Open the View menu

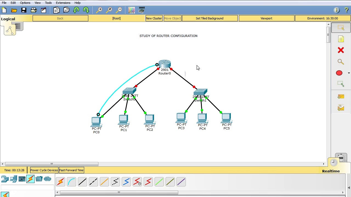pos(38,3)
